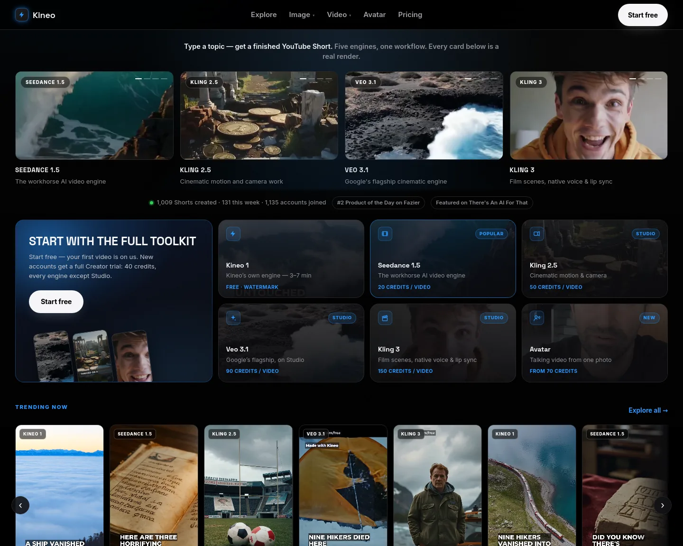Click the KLING 2.5 heading under second video

tap(195, 170)
